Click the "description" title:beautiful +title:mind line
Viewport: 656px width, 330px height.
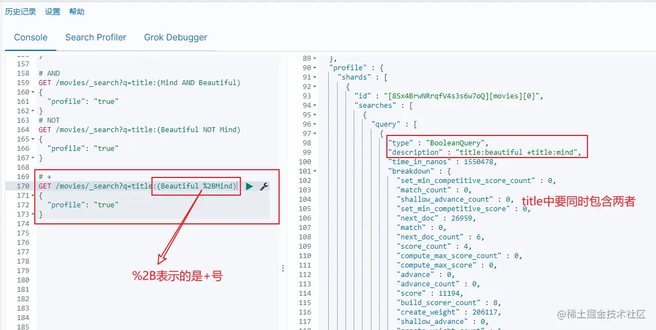[x=485, y=152]
